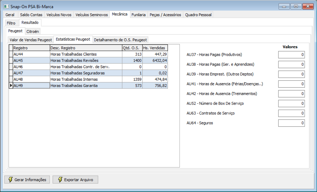Click the 0,02 Hs. Vendidas cell

click(x=155, y=73)
